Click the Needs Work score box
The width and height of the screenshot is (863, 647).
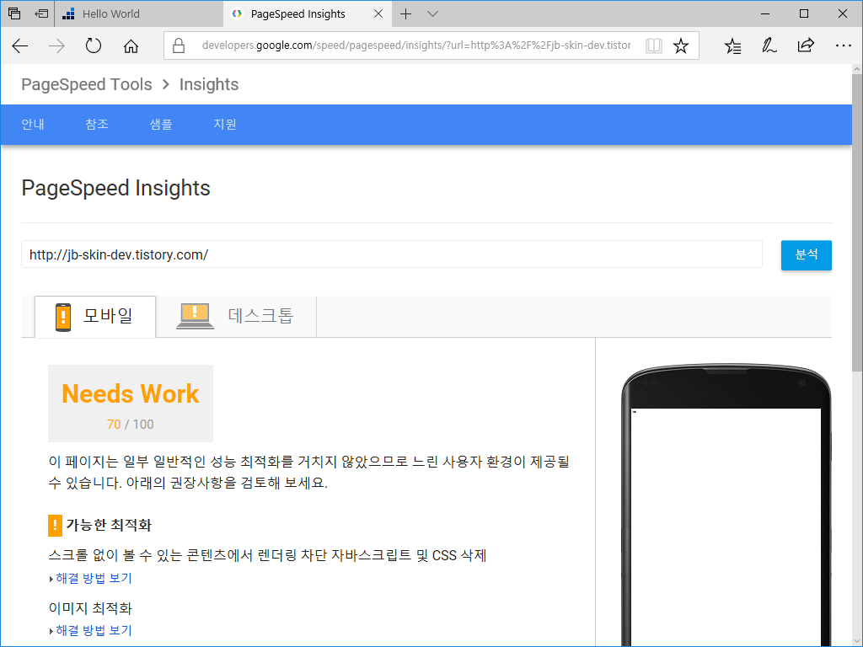coord(131,404)
